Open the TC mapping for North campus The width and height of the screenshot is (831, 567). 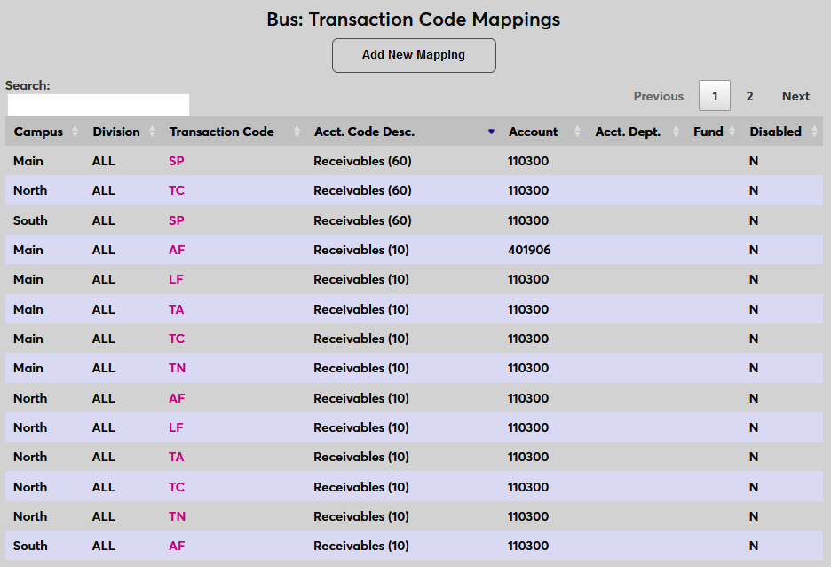(x=175, y=190)
